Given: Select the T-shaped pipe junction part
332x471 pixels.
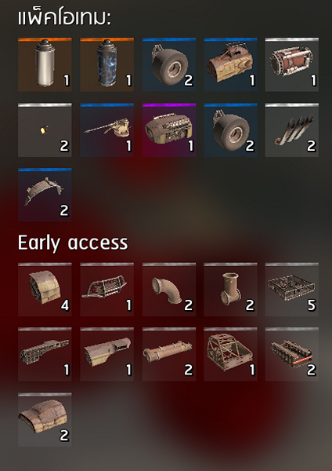Looking at the screenshot, I should [230, 290].
